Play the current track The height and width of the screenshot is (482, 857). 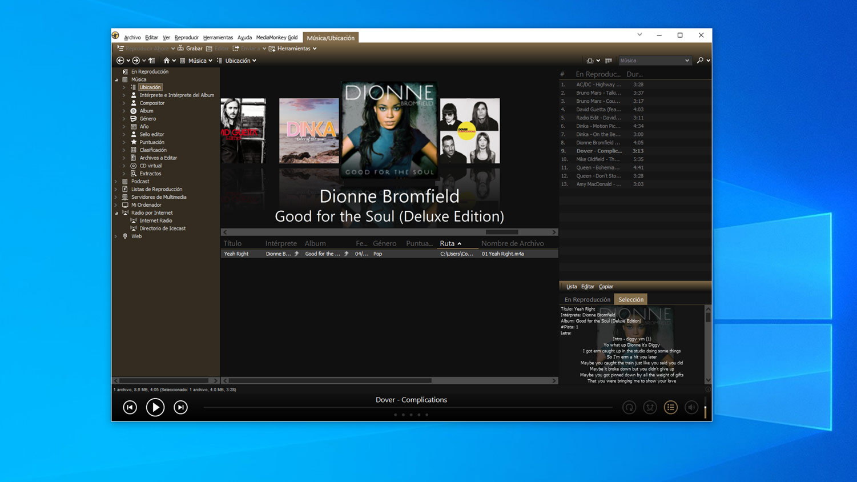(155, 407)
